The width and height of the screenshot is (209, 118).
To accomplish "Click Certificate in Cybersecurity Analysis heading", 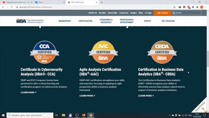I will [x=41, y=72].
